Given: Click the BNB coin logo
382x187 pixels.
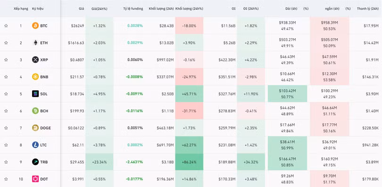Looking at the screenshot, I should [35, 77].
